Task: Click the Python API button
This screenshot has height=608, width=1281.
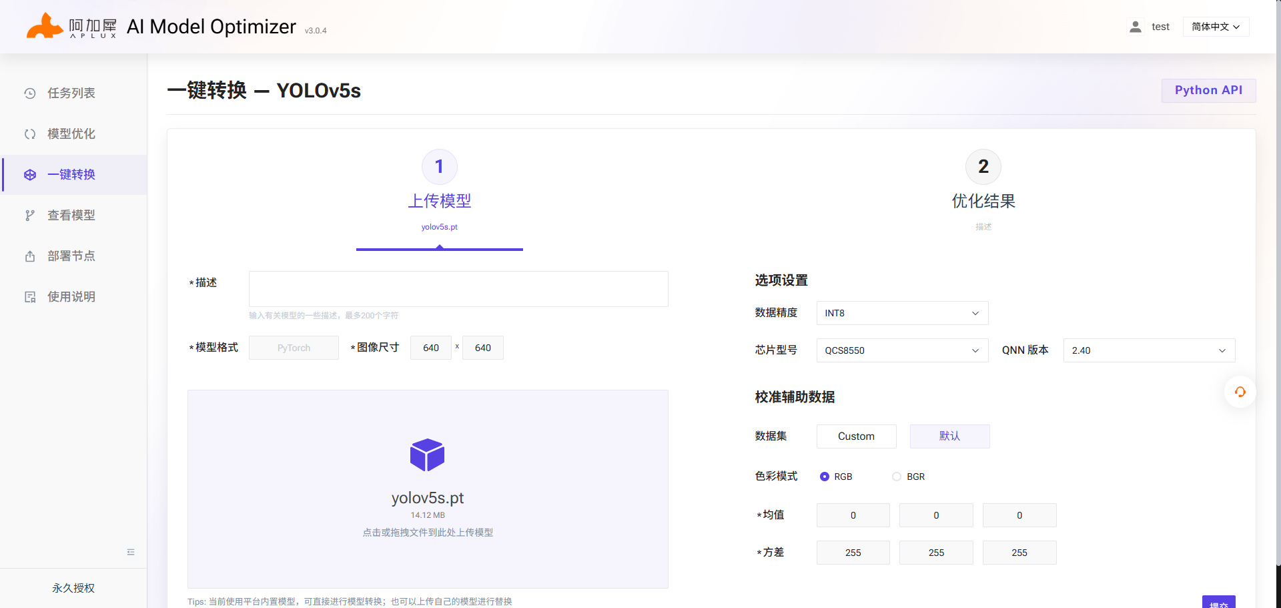Action: [x=1208, y=91]
